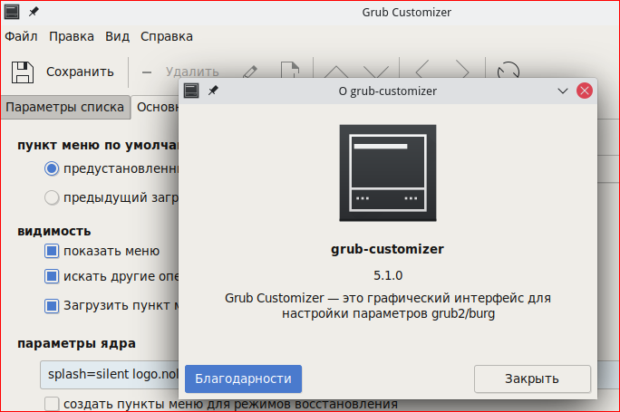Screen dimensions: 620x412
Task: Switch to the Основные tab
Action: [x=155, y=107]
